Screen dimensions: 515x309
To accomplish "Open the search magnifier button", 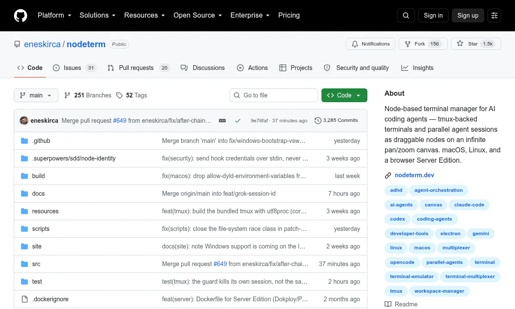I will [x=406, y=15].
